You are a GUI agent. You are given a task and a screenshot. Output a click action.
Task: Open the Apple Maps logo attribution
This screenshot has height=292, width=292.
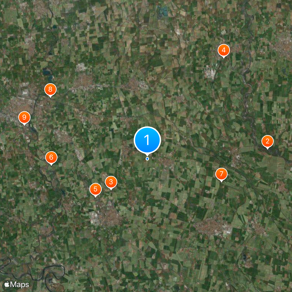(16, 285)
